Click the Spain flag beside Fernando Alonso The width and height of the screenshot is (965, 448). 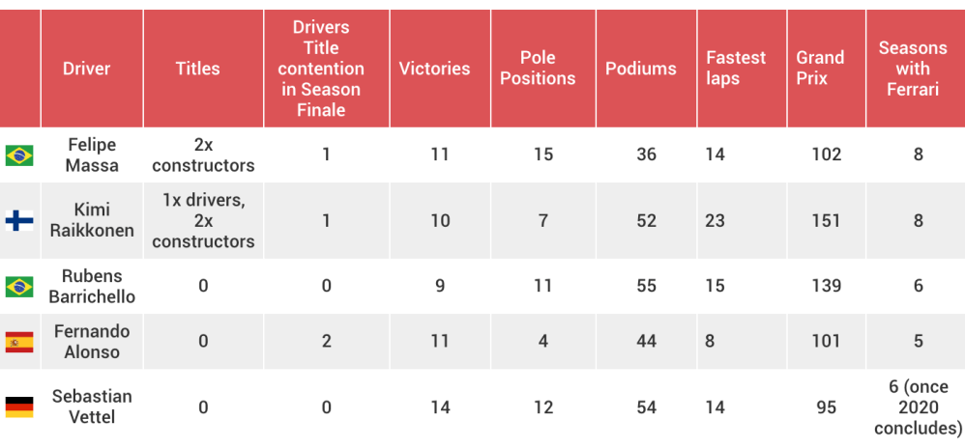[x=19, y=341]
